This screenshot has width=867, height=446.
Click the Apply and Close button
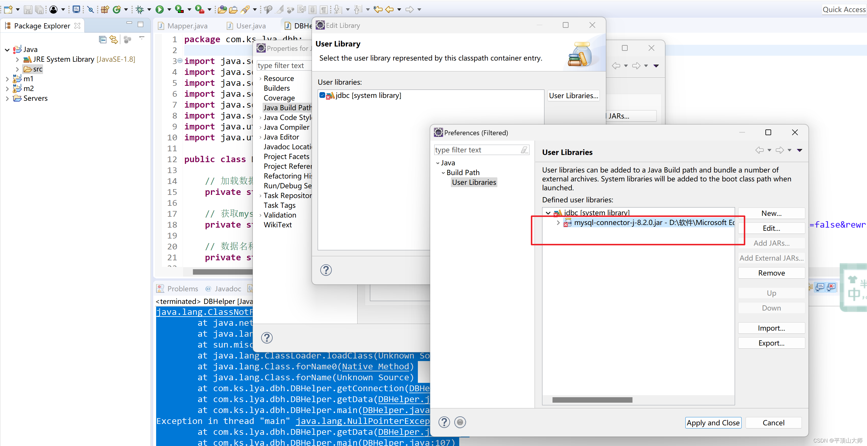coord(713,422)
